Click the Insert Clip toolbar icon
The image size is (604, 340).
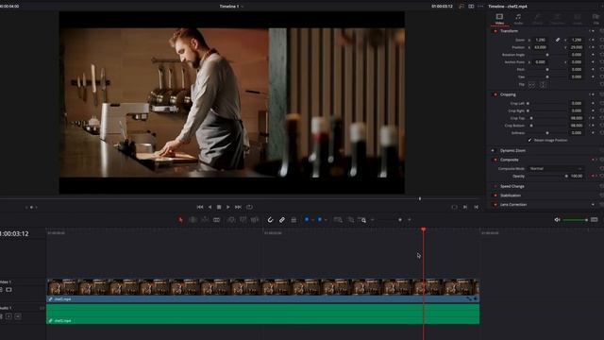pos(231,220)
